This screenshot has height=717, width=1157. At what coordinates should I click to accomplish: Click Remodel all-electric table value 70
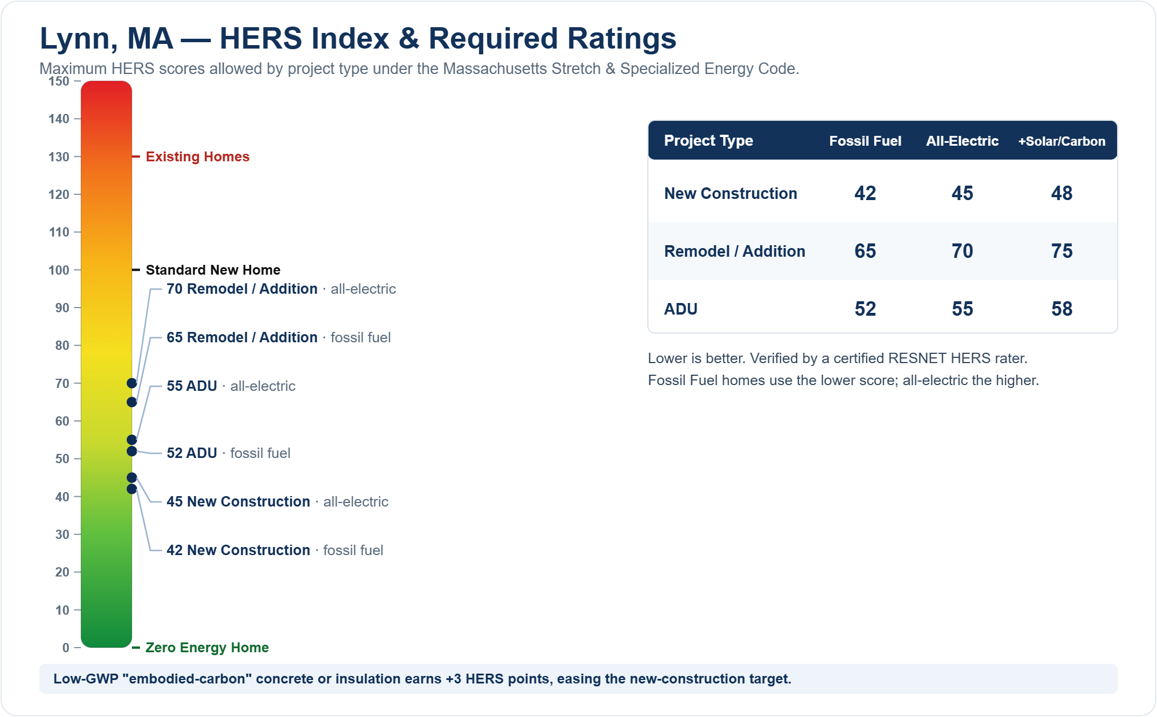963,251
